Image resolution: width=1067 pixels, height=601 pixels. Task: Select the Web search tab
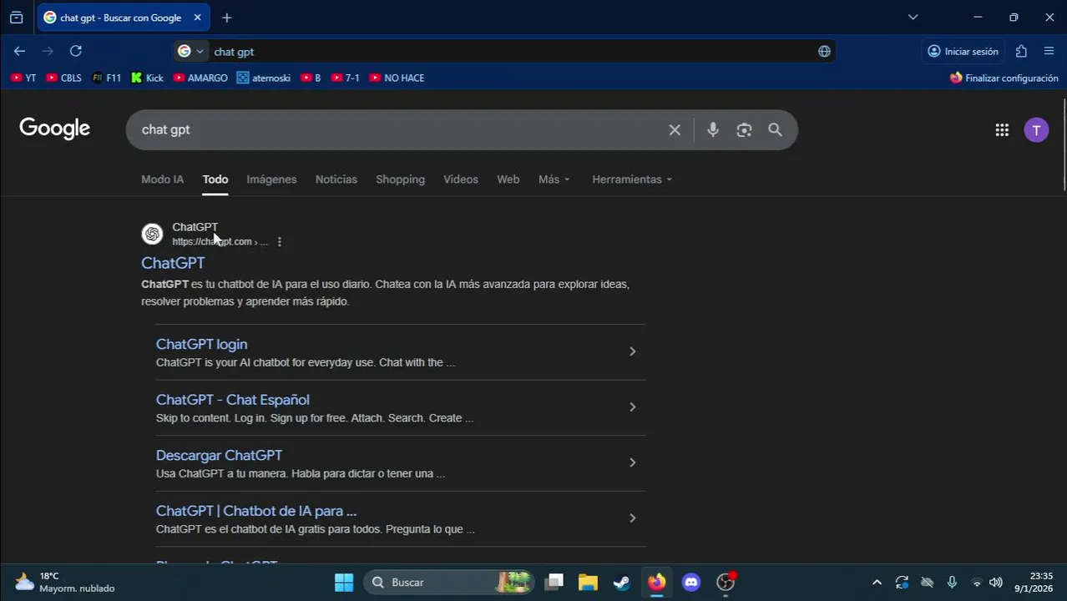click(508, 179)
